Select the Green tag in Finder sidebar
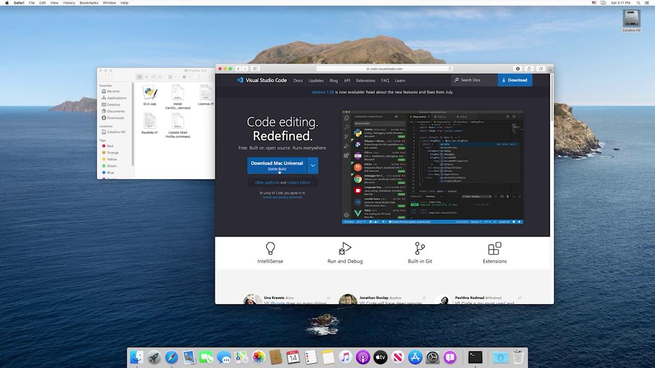Viewport: 655px width, 368px height. (111, 166)
